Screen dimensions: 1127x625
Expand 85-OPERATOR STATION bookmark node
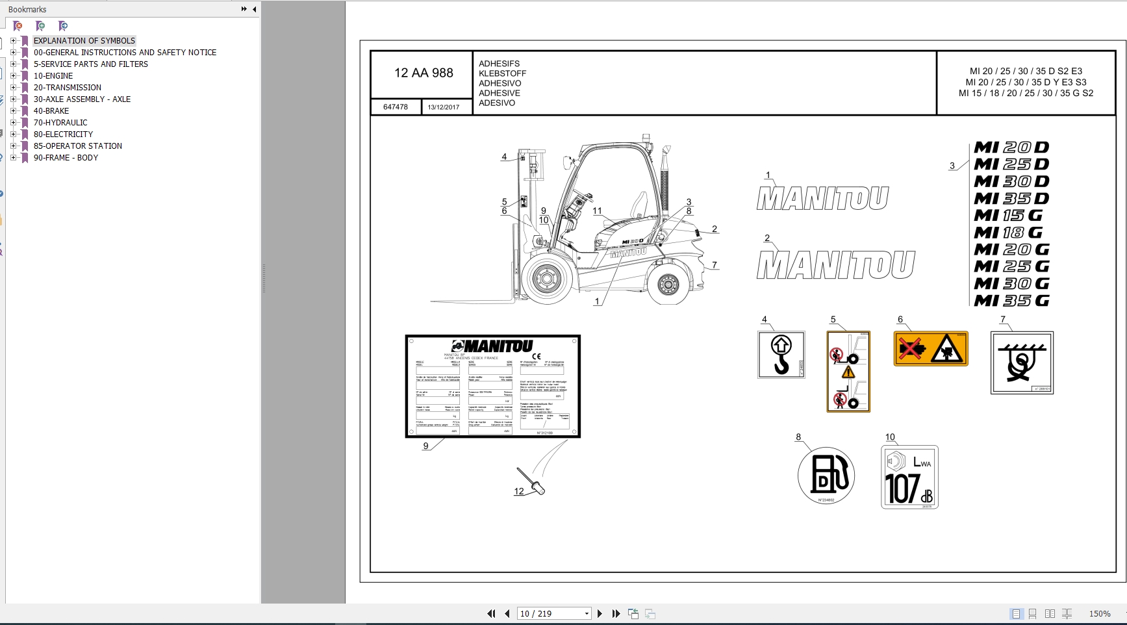pyautogui.click(x=14, y=146)
